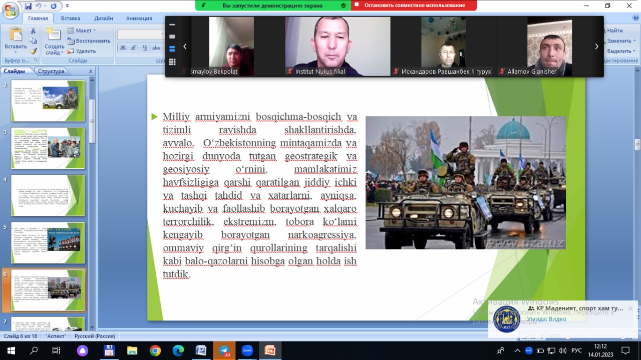Open taskbar search

[34, 350]
